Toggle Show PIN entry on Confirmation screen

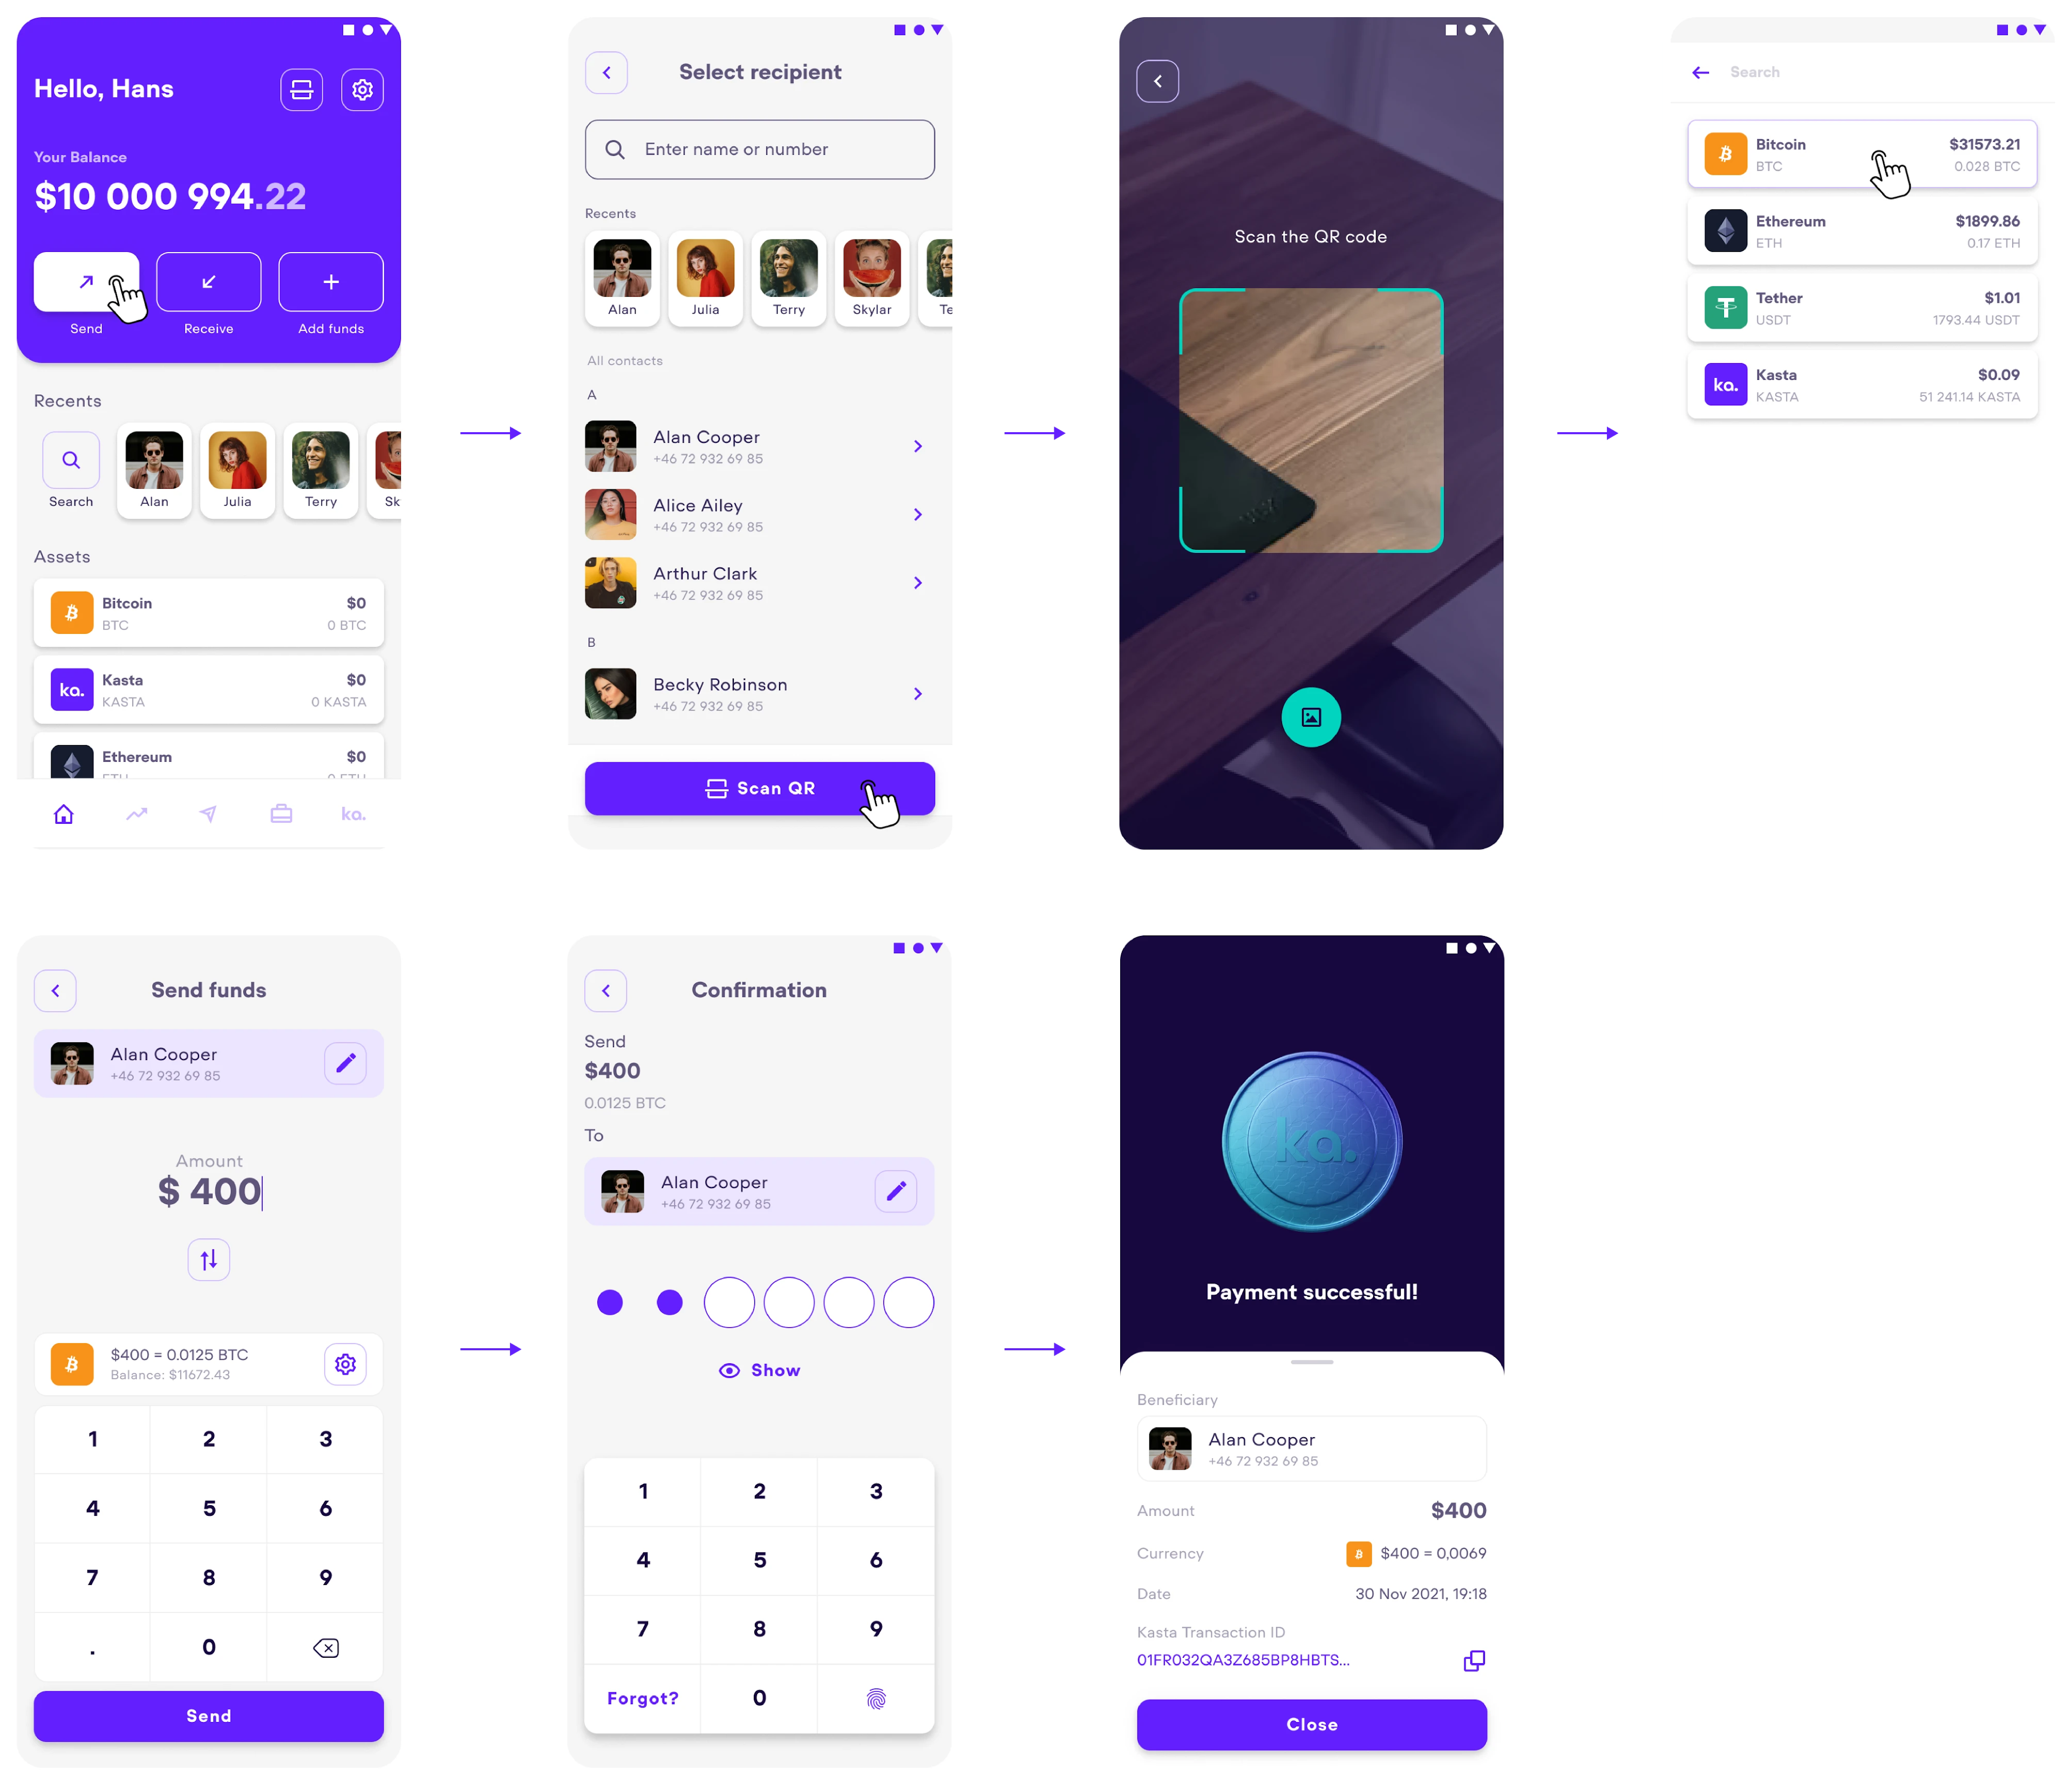pyautogui.click(x=759, y=1372)
